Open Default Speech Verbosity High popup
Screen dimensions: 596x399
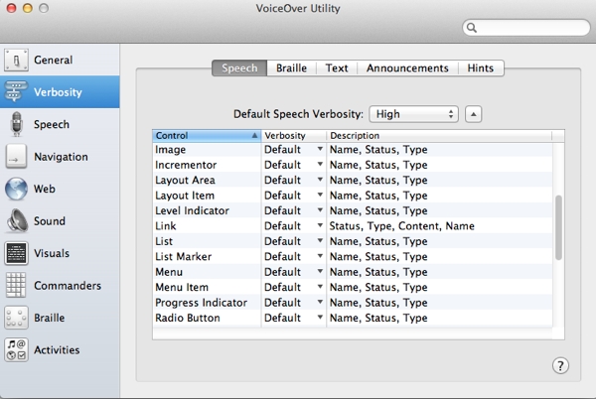(413, 114)
